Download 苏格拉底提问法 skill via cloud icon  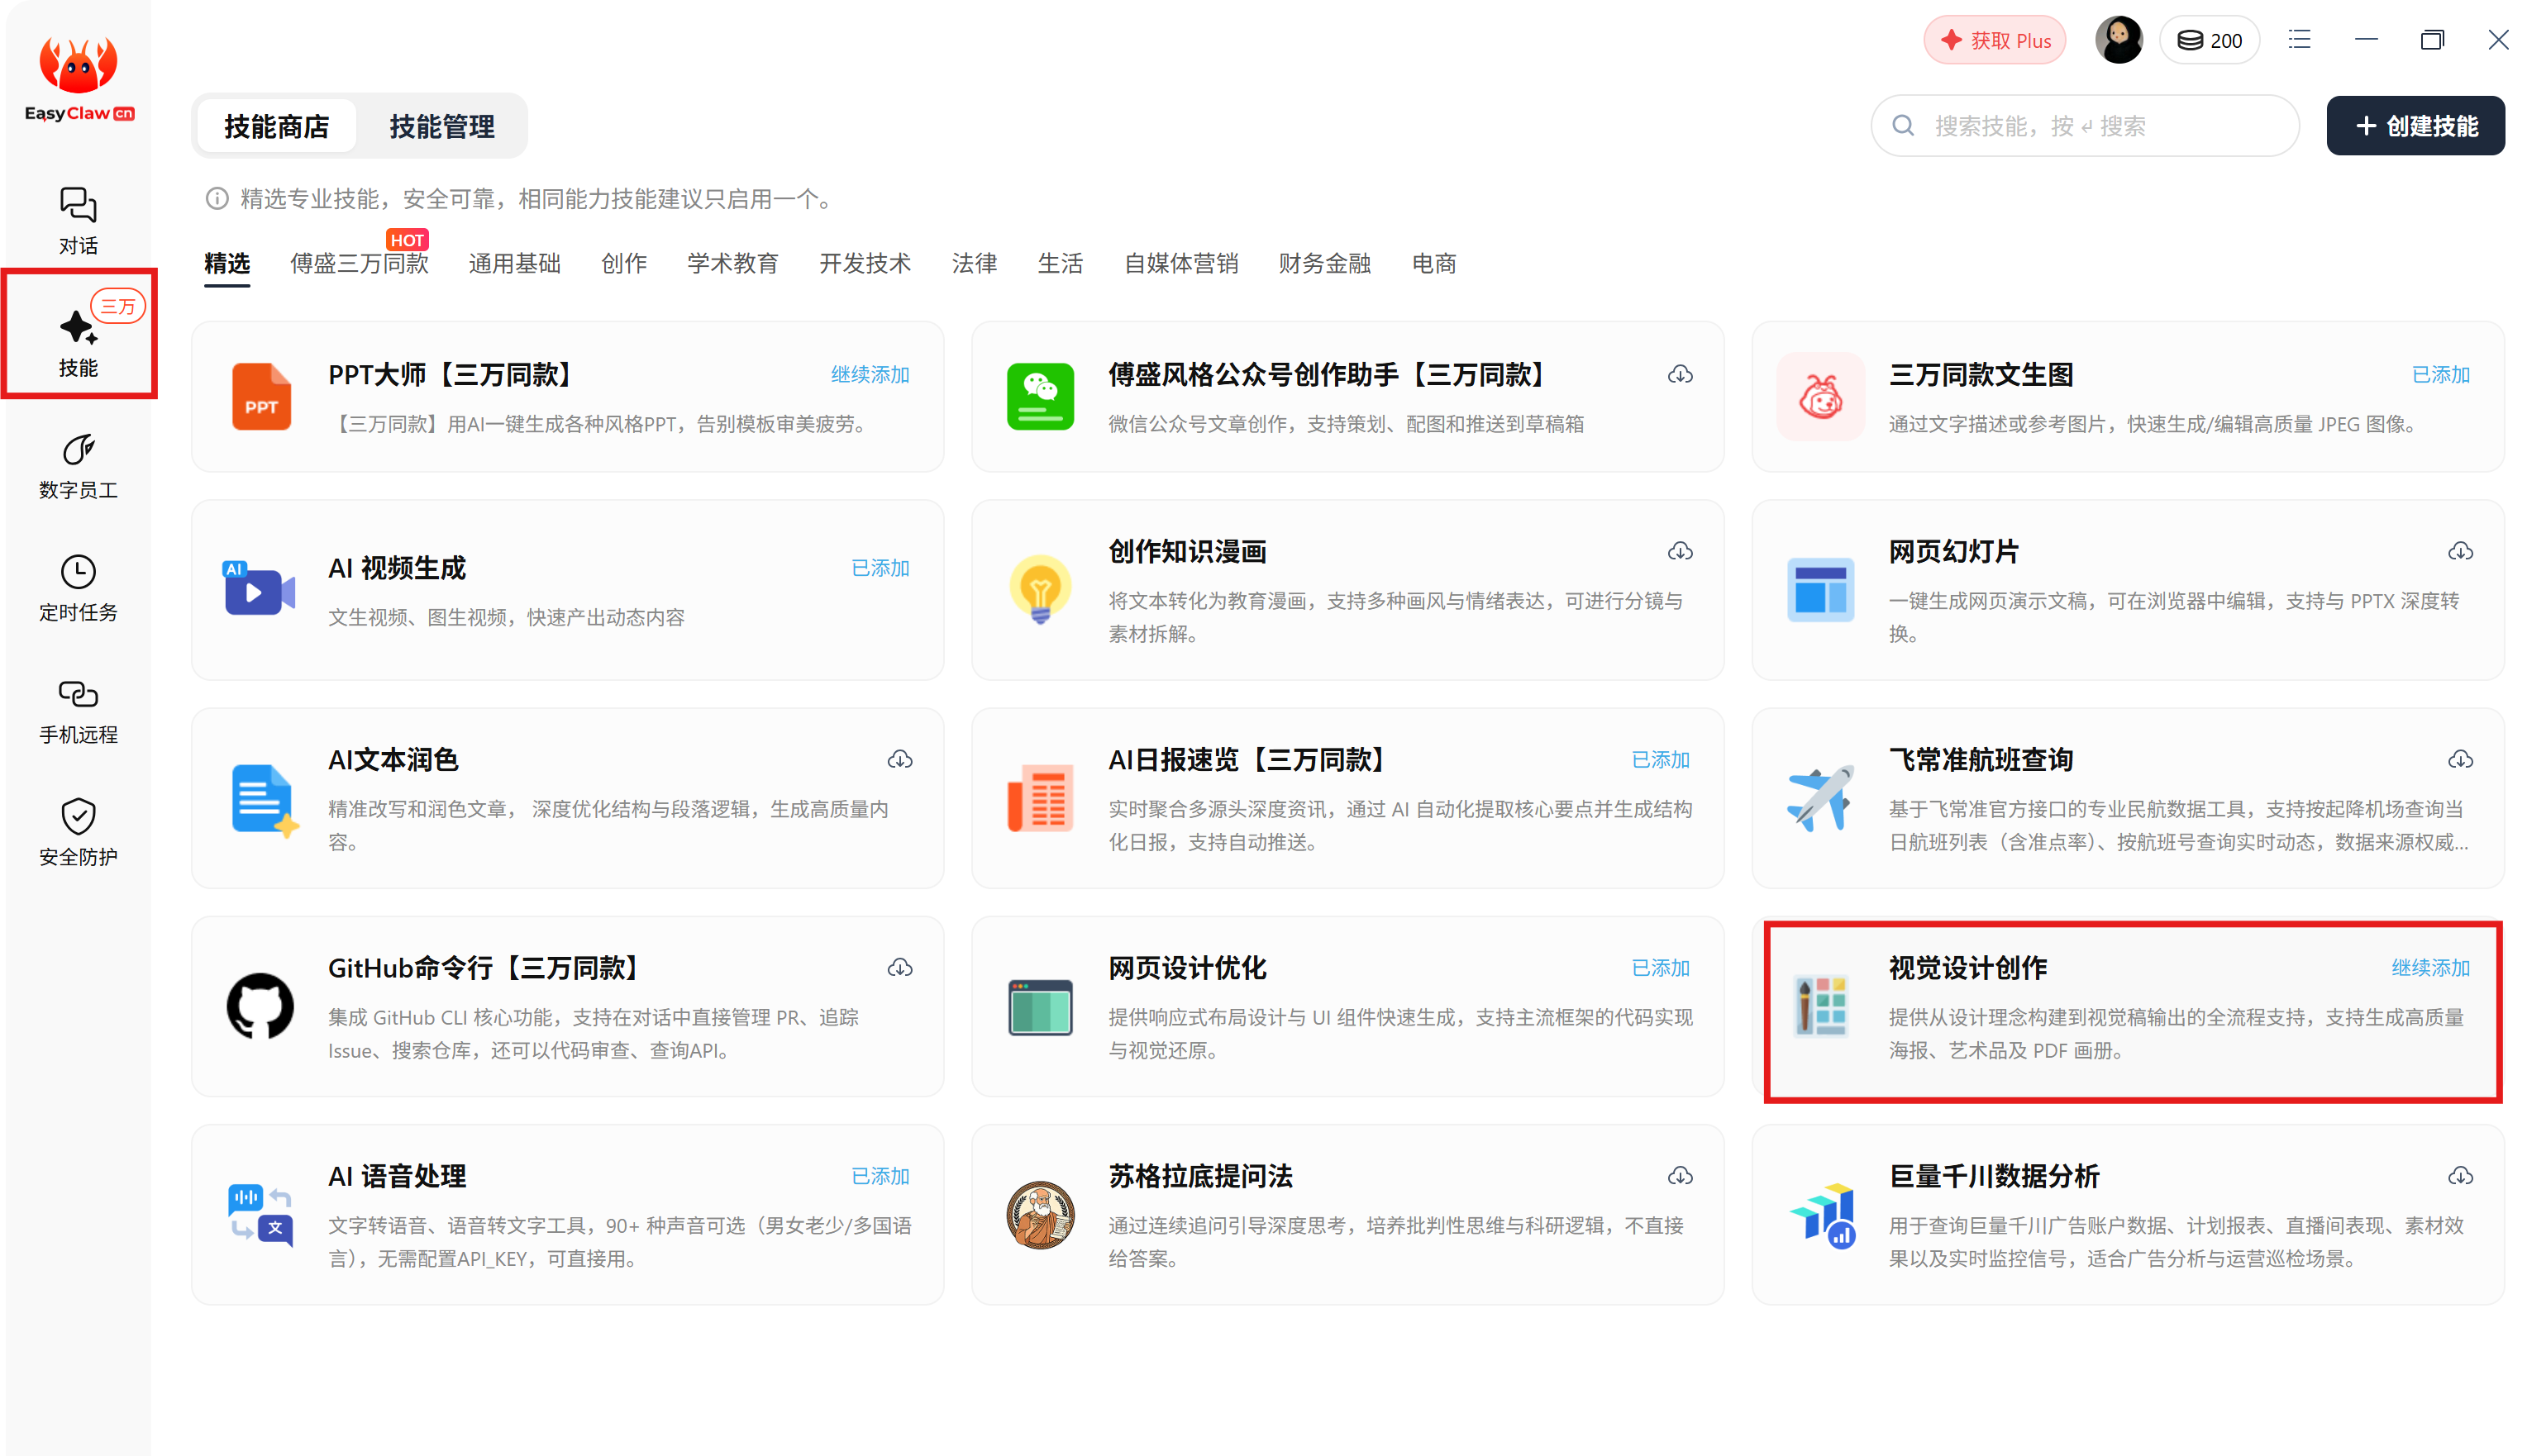(x=1680, y=1175)
